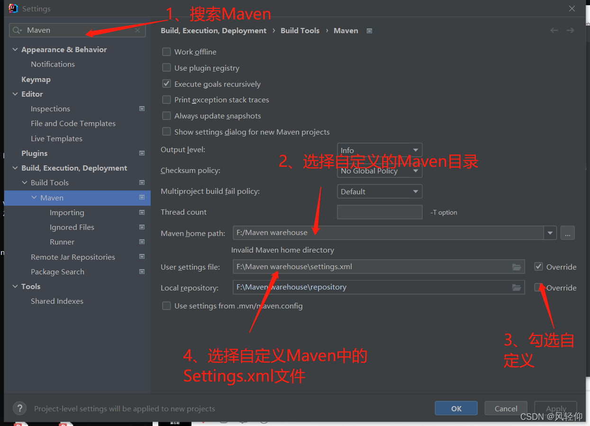Click the search magnifier icon in settings

click(x=18, y=30)
